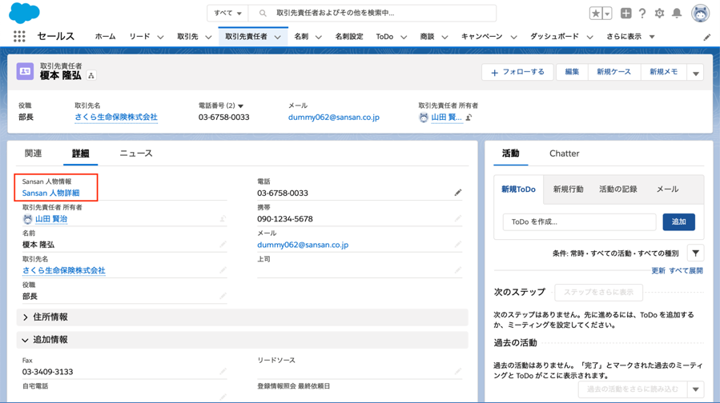Switch to the Chatter tab
This screenshot has width=720, height=403.
[x=565, y=154]
